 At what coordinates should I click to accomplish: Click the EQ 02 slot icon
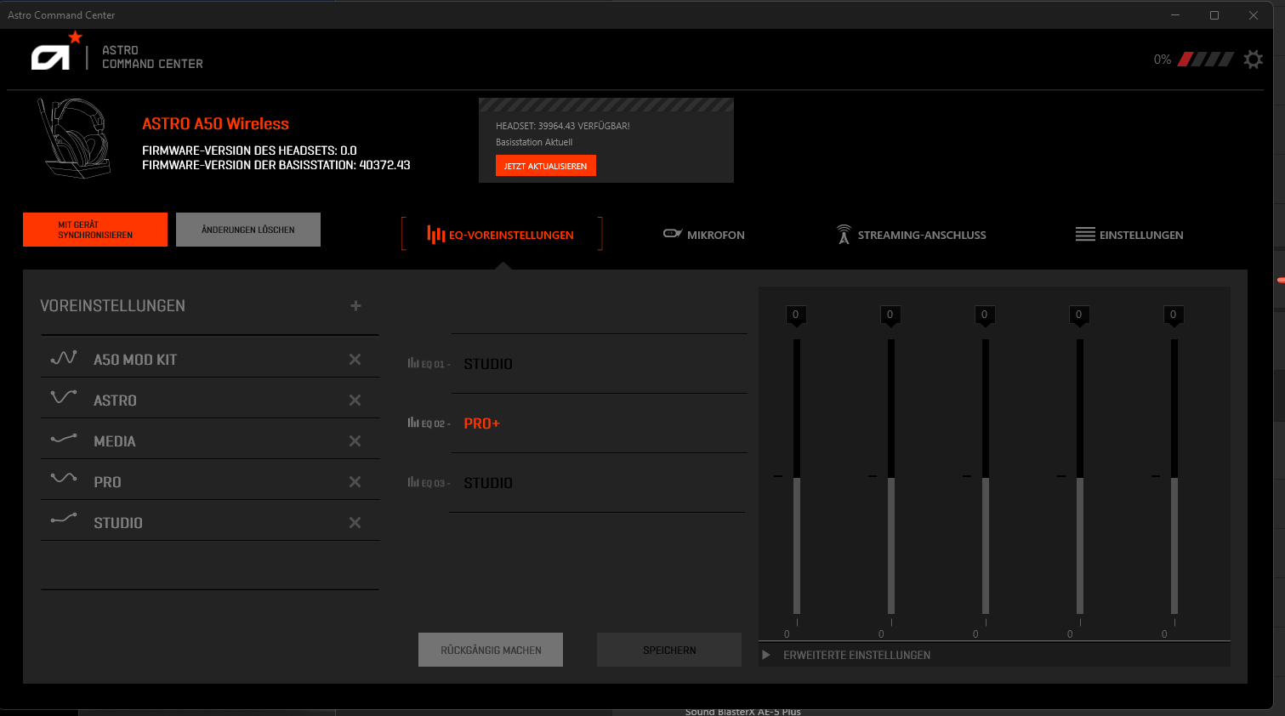[x=413, y=423]
